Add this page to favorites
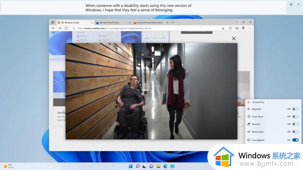This screenshot has width=303, height=170. 223,28
